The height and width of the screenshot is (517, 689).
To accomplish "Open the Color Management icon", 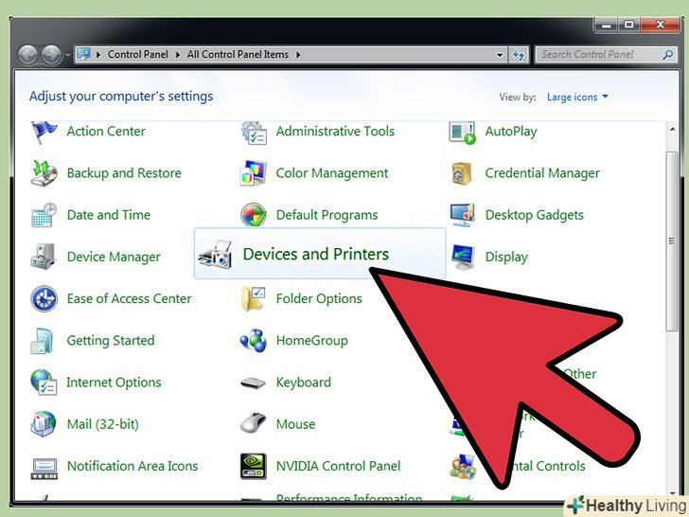I will [254, 173].
